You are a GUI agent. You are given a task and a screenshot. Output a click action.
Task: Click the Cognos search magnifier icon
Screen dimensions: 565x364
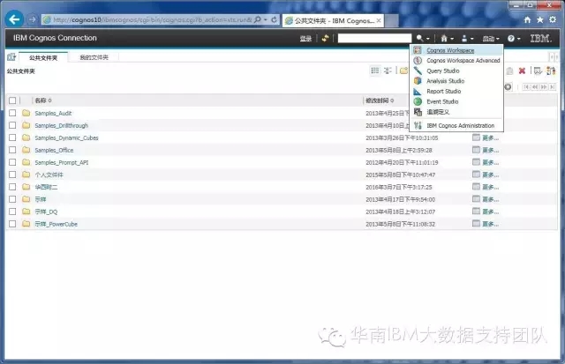pos(420,38)
